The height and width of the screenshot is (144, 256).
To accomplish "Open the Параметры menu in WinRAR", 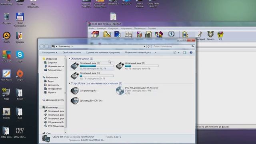I will coord(140,28).
